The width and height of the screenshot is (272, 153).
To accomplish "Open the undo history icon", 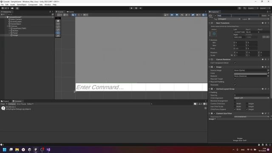I will pos(240,8).
